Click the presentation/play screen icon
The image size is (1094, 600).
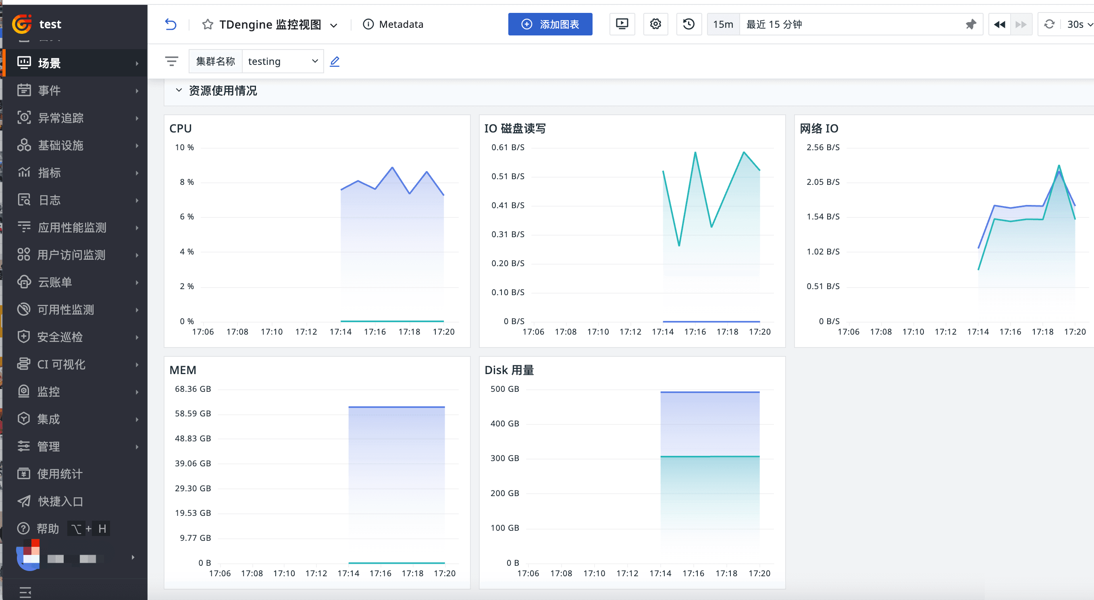[x=622, y=24]
